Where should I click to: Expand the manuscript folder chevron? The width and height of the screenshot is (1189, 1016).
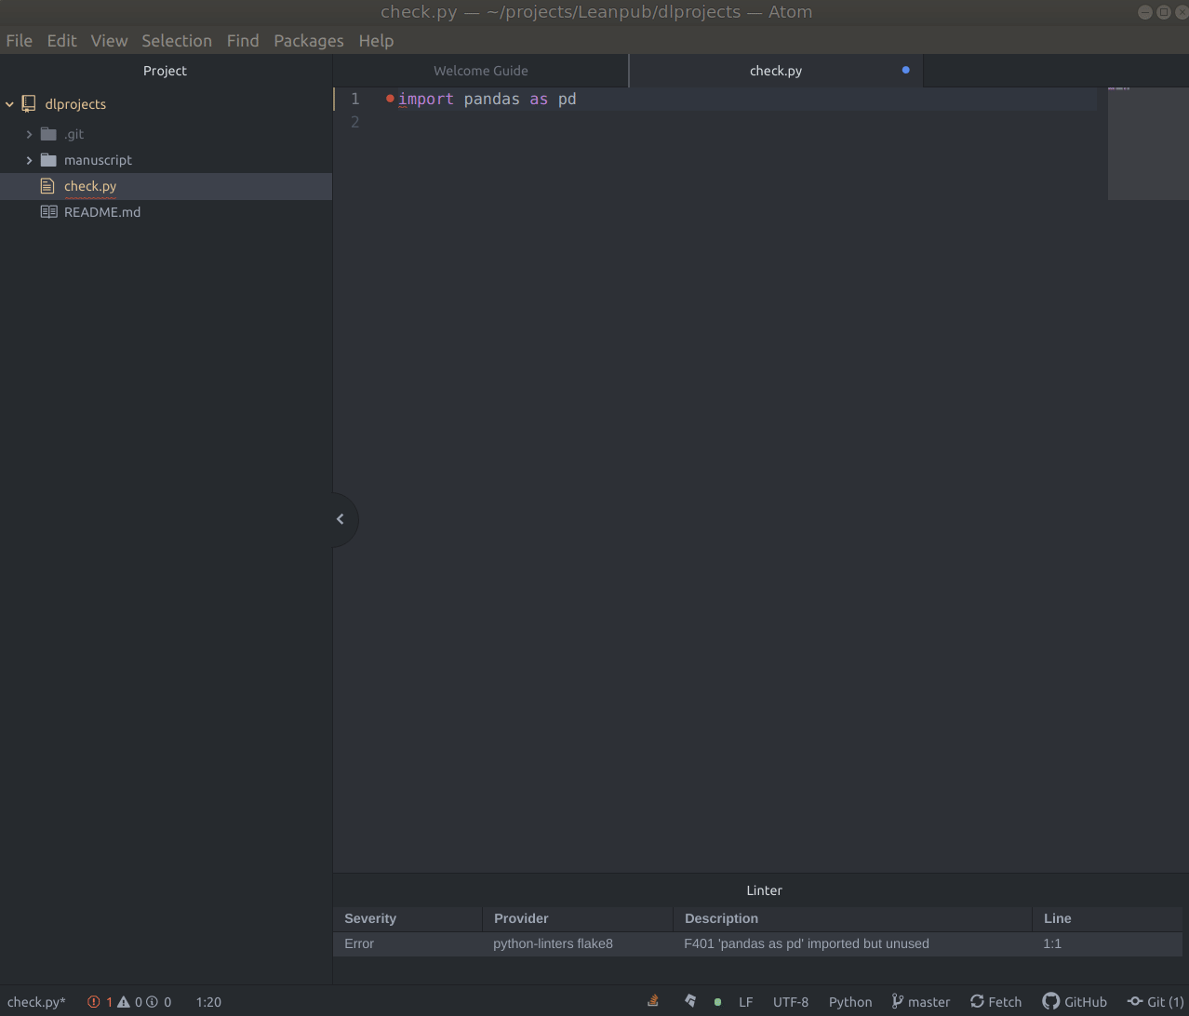click(x=29, y=160)
